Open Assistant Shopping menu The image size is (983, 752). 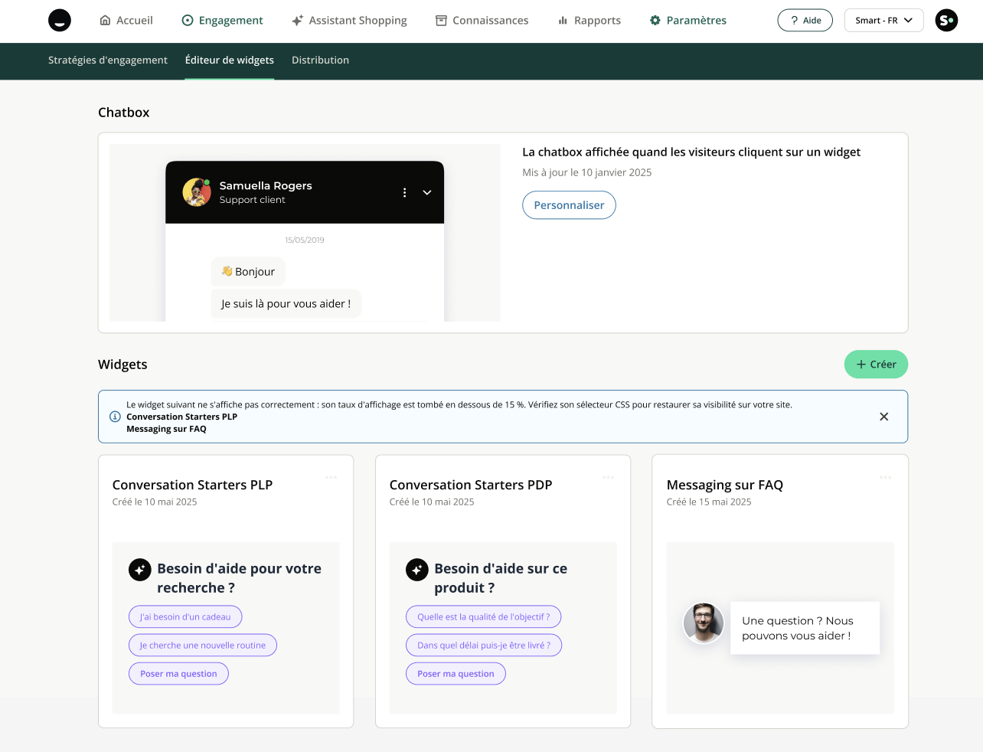tap(349, 21)
